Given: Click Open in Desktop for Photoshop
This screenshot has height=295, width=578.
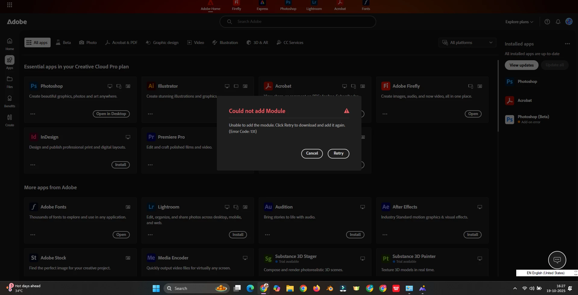Looking at the screenshot, I should click(111, 114).
